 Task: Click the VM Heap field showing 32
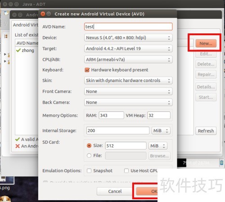point(159,115)
